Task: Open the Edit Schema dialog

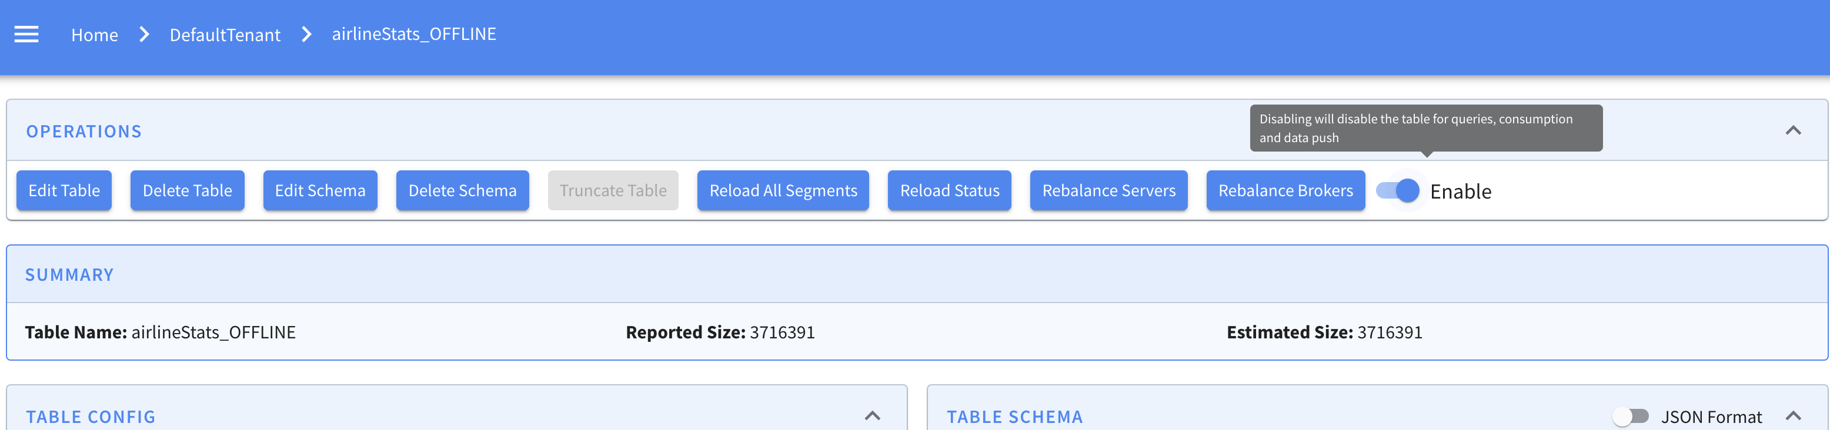Action: pos(320,190)
